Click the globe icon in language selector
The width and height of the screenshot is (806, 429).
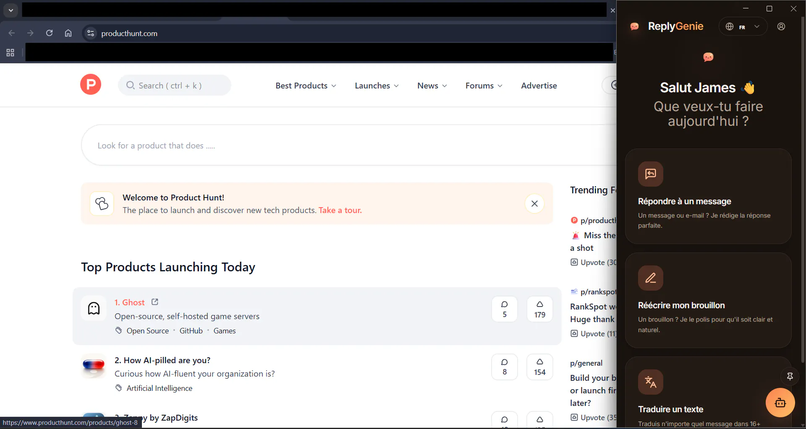(x=730, y=26)
